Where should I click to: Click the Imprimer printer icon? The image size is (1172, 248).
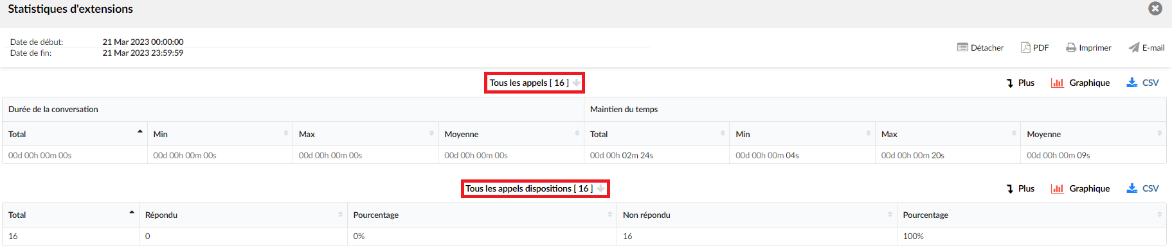(x=1071, y=47)
